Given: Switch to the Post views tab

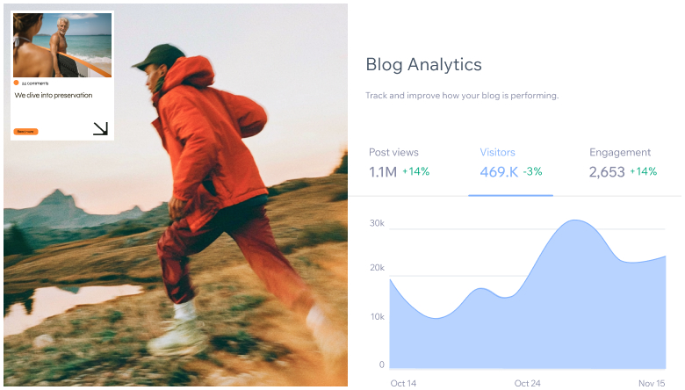Looking at the screenshot, I should [x=393, y=153].
